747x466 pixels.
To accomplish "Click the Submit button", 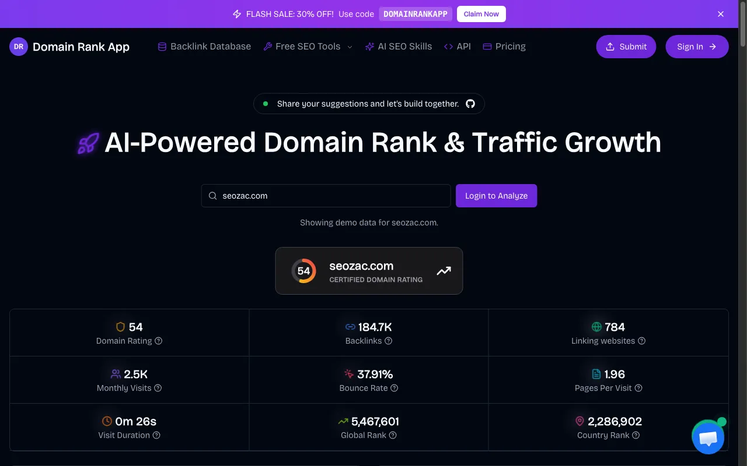I will tap(626, 47).
